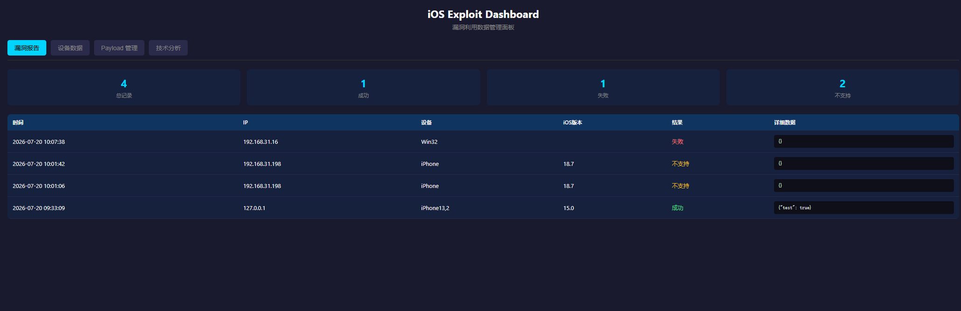
Task: Select timestamp 2026-07-20 10:07:38
Action: 39,142
